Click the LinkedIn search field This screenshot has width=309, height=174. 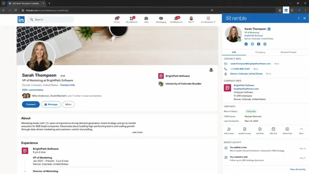click(x=51, y=20)
